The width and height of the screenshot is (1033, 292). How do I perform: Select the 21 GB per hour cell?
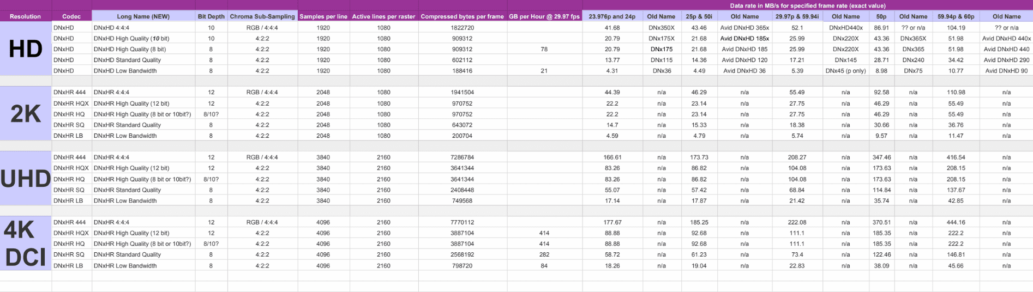pyautogui.click(x=544, y=71)
